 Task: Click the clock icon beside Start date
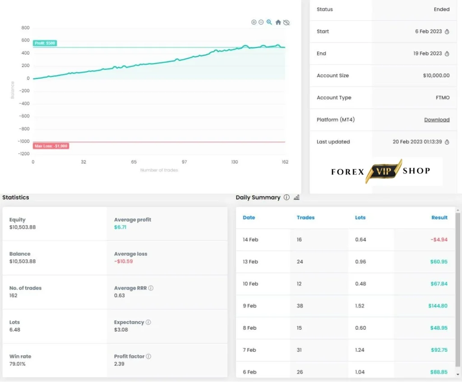click(447, 32)
